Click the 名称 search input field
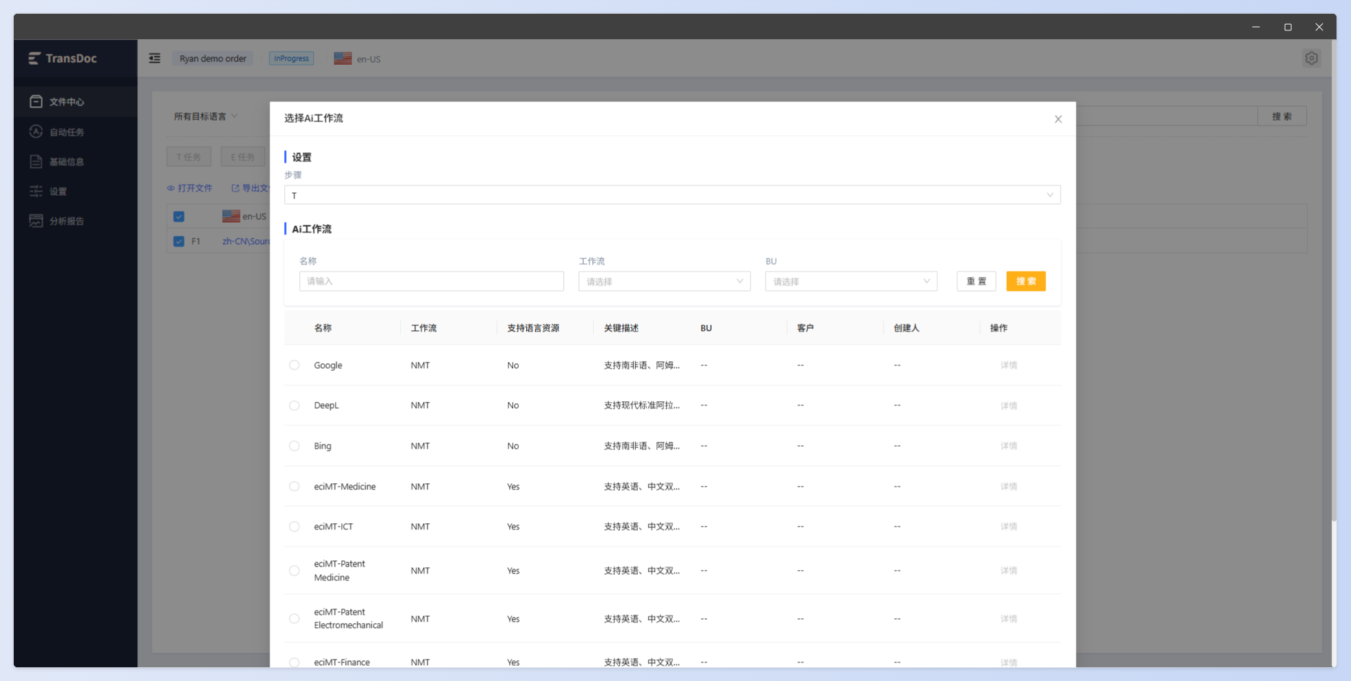Viewport: 1351px width, 681px height. pyautogui.click(x=432, y=281)
